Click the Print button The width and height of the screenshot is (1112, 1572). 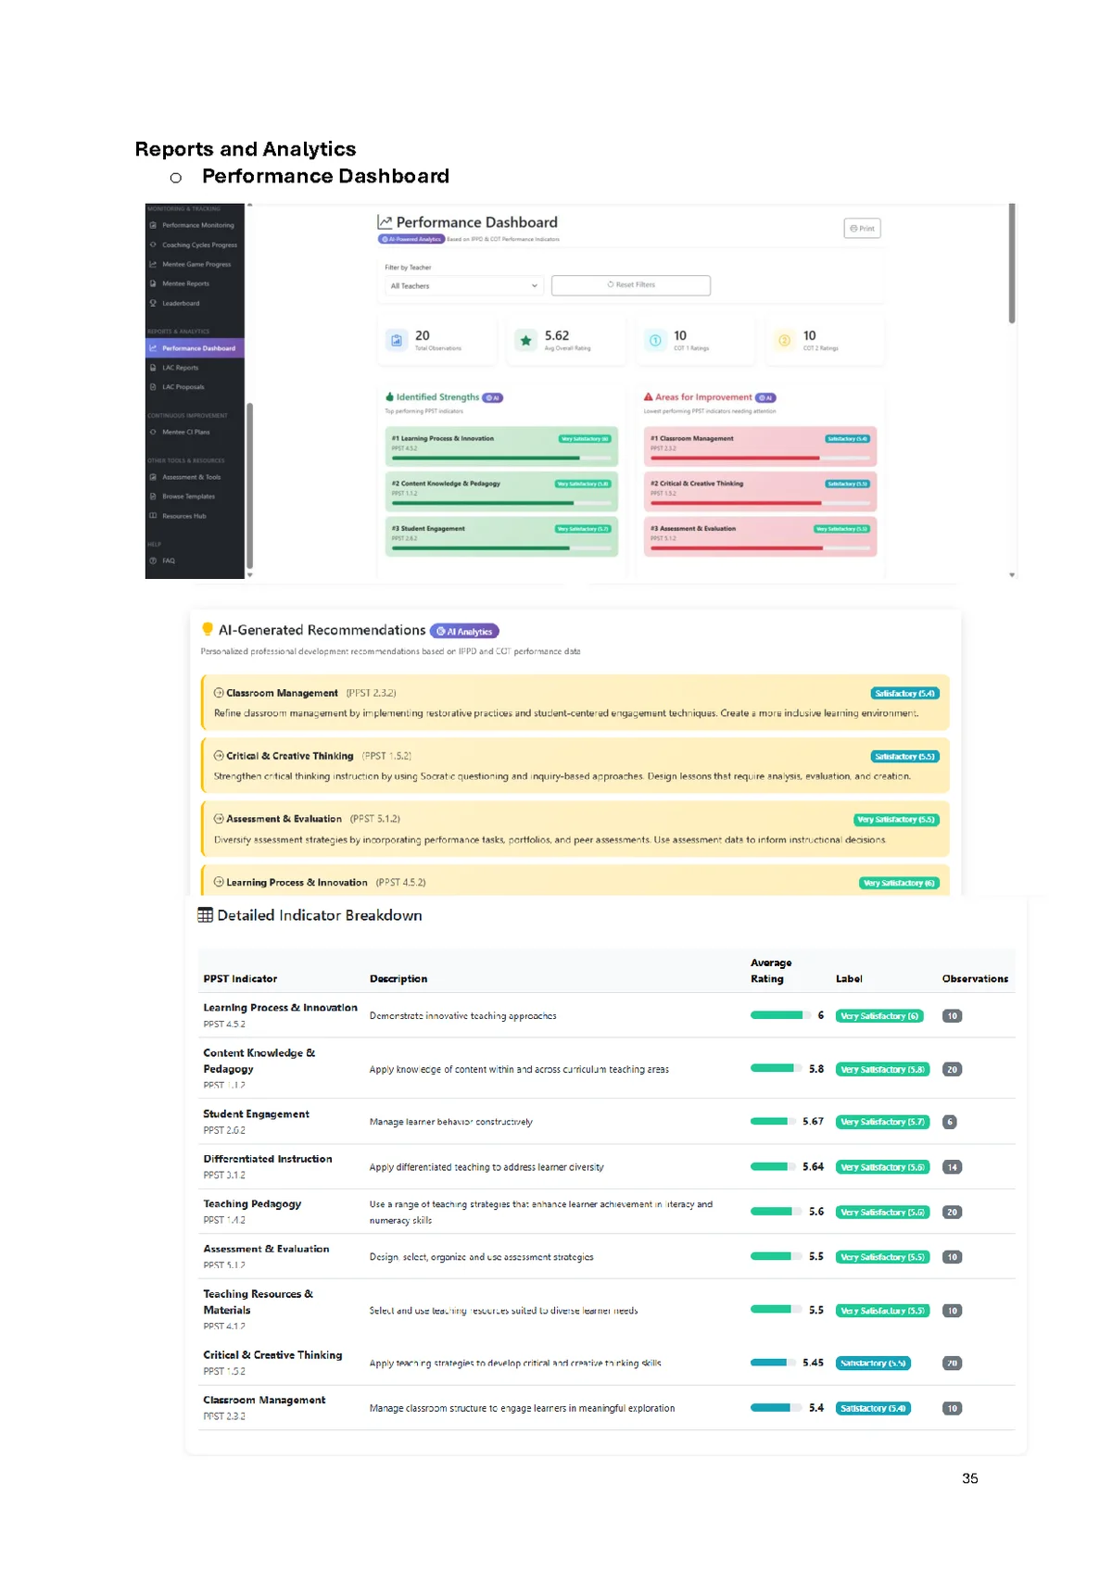point(862,228)
